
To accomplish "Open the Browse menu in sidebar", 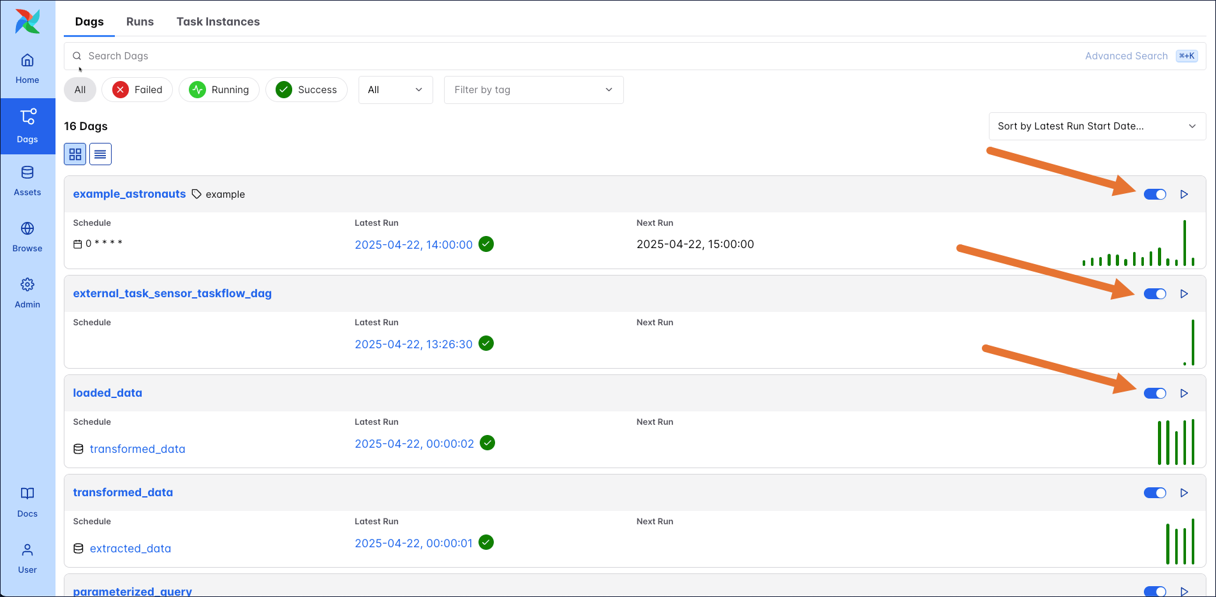I will pyautogui.click(x=27, y=237).
